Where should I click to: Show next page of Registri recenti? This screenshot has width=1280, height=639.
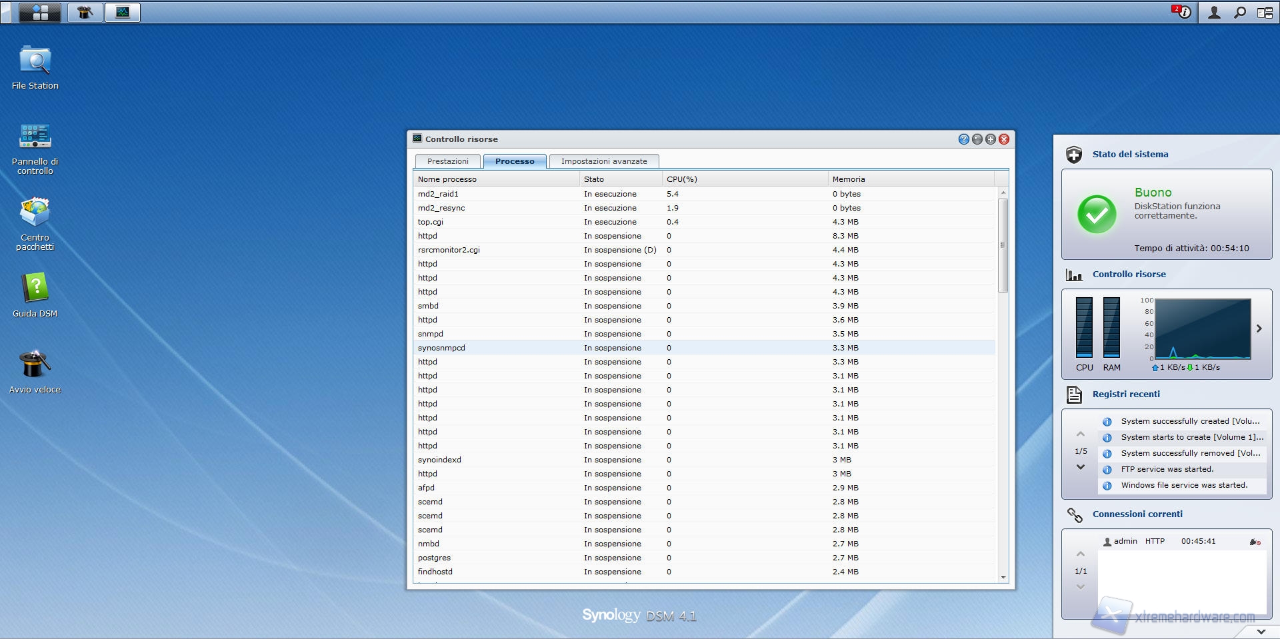coord(1081,467)
